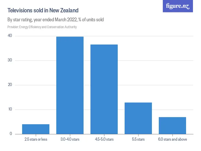Click the '6.0 stars and above' axis label

172,139
